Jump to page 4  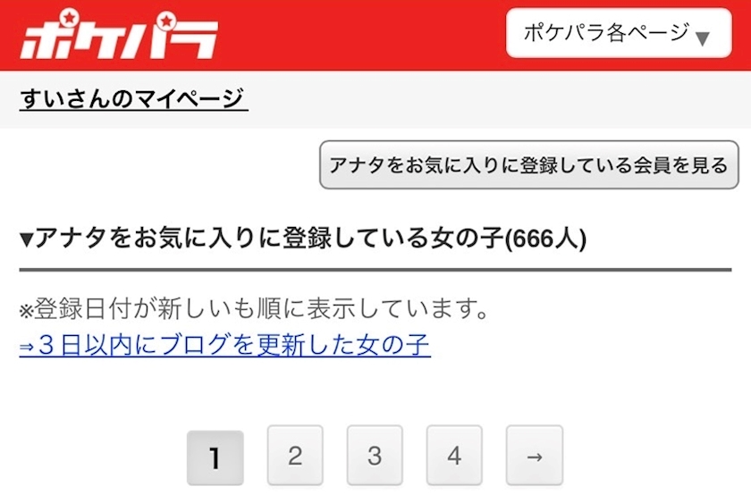pyautogui.click(x=454, y=455)
